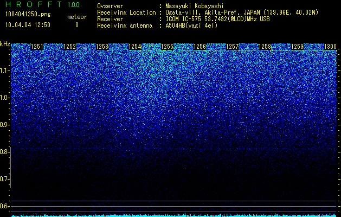Viewport: 341px width, 217px height.
Task: Click the Receiving Location label
Action: (126, 12)
